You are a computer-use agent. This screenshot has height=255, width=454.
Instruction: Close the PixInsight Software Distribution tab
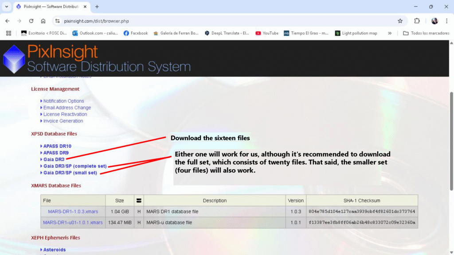(85, 7)
